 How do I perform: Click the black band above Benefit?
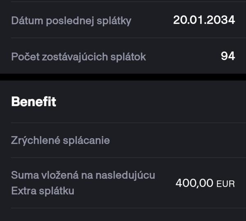pyautogui.click(x=123, y=77)
